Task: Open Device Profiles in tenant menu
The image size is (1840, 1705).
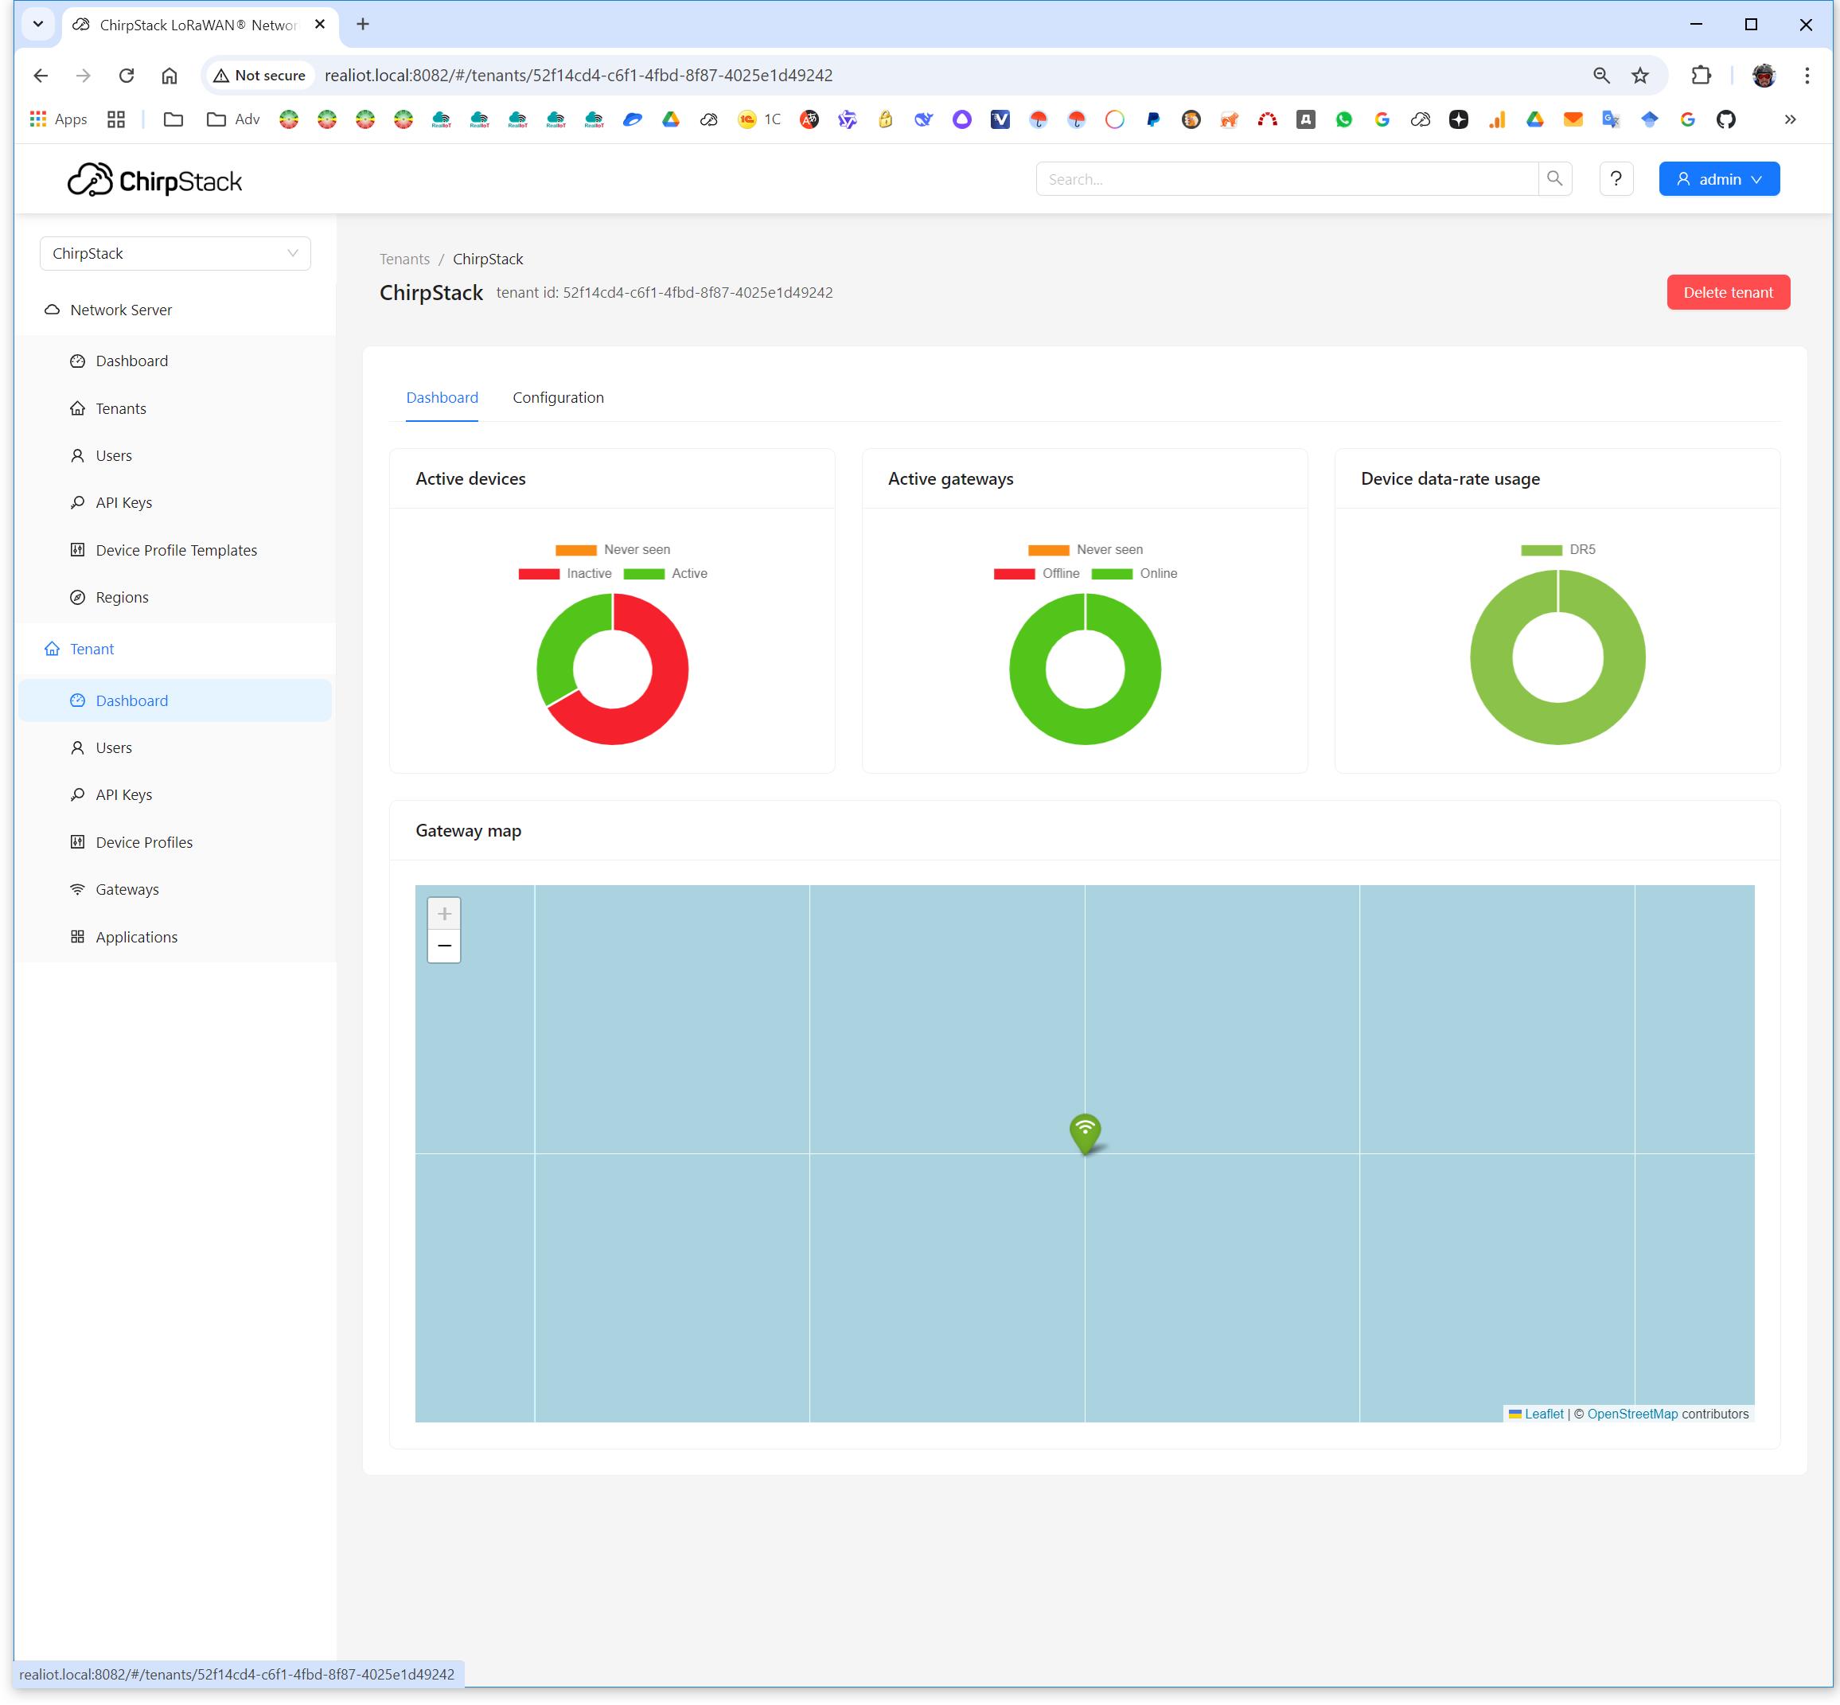Action: click(x=144, y=842)
